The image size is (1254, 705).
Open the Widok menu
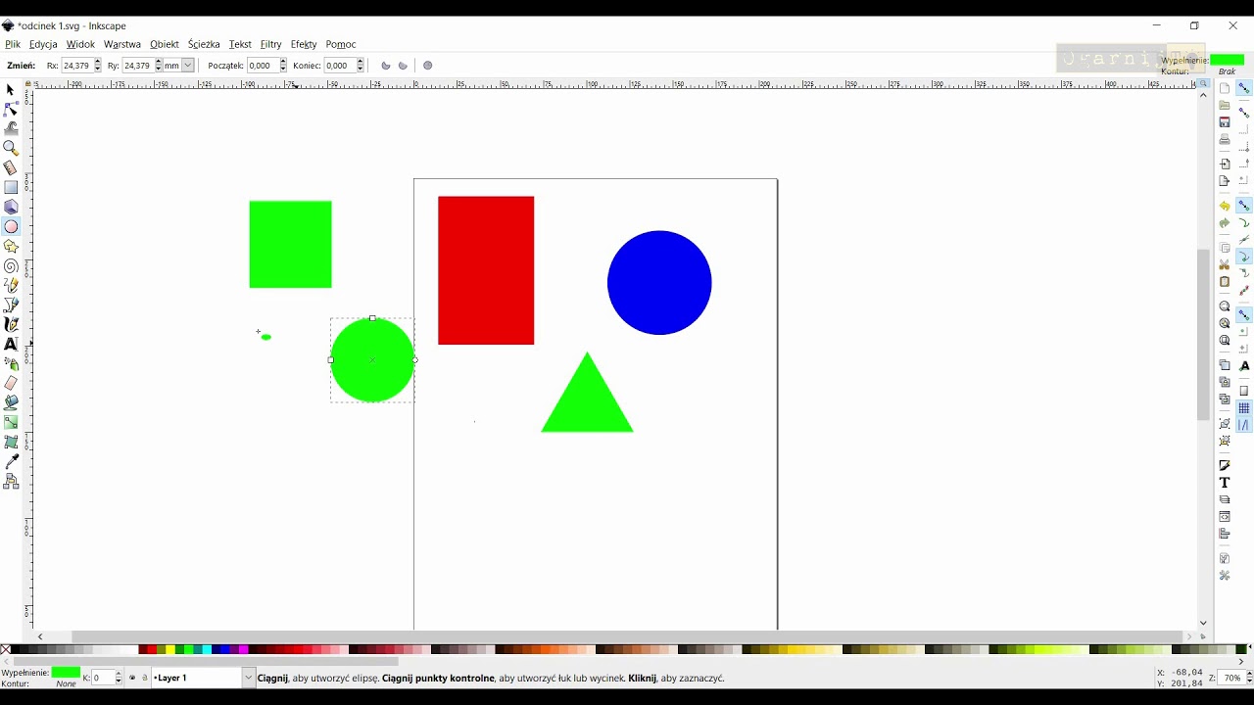pos(80,44)
